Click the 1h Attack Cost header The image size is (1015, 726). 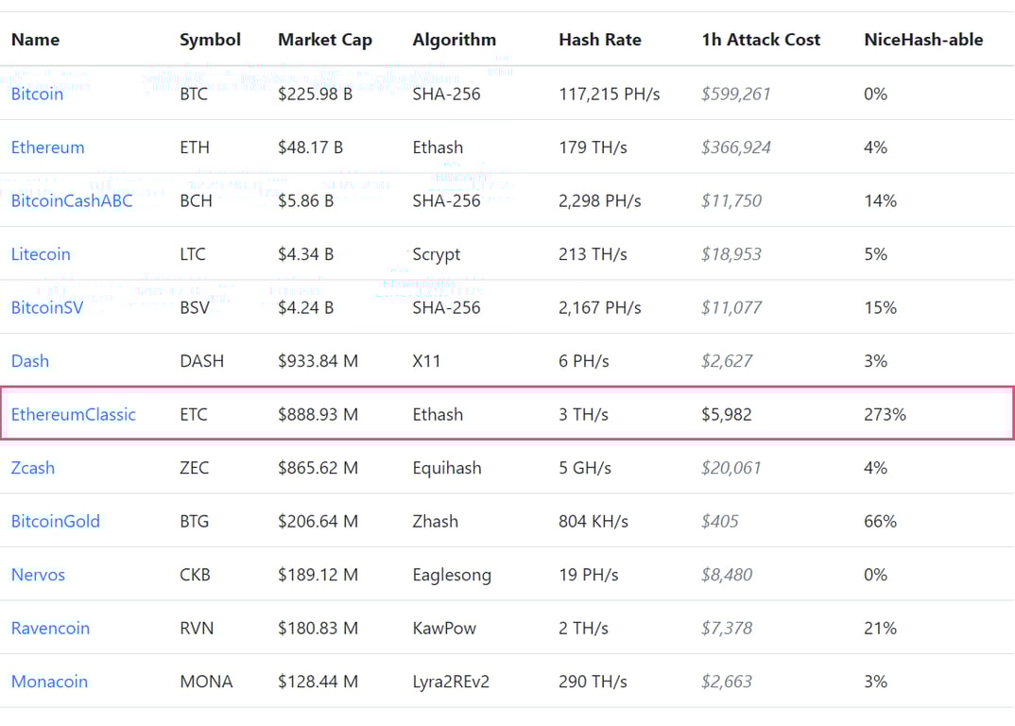point(761,40)
